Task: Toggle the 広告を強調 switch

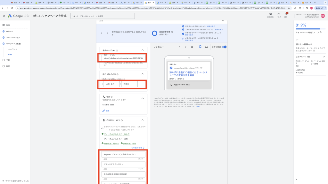Action: 224,47
